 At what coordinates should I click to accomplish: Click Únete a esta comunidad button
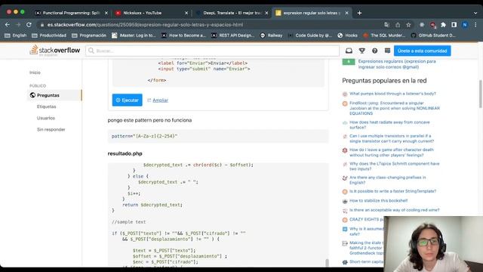pyautogui.click(x=422, y=51)
